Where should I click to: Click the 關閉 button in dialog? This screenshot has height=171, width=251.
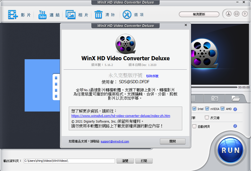pyautogui.click(x=172, y=141)
